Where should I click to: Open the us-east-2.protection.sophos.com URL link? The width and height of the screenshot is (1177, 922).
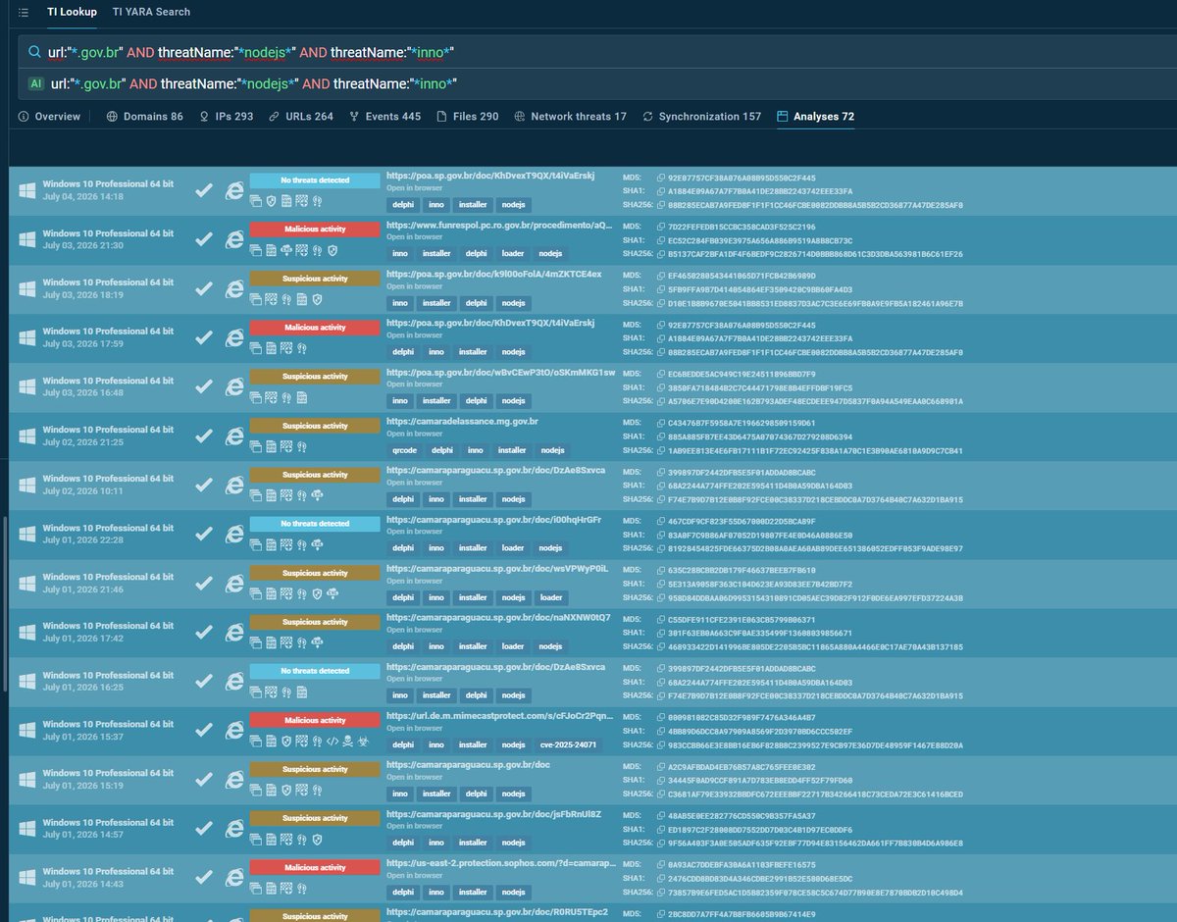(501, 862)
